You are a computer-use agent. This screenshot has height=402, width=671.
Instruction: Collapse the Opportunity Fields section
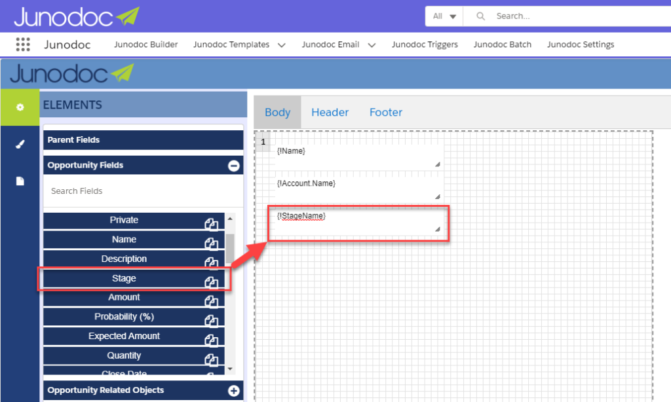coord(234,166)
